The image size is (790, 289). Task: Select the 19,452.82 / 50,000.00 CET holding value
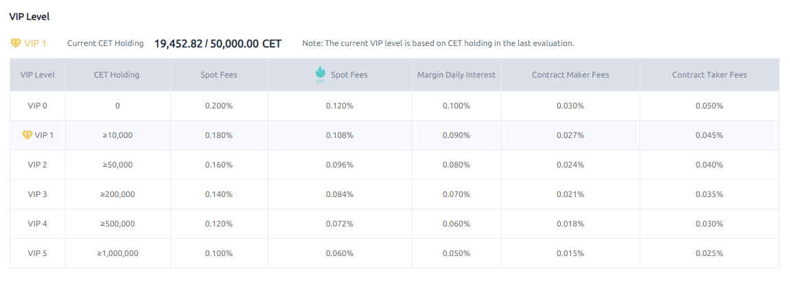coord(218,43)
